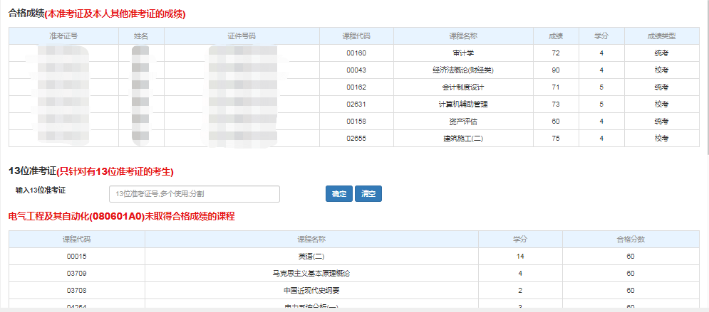709x312 pixels.
Task: Click the 马克思主义基本原理概论 course row
Action: [311, 274]
